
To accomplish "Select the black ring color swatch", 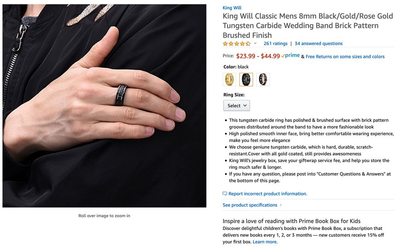I will pos(246,79).
